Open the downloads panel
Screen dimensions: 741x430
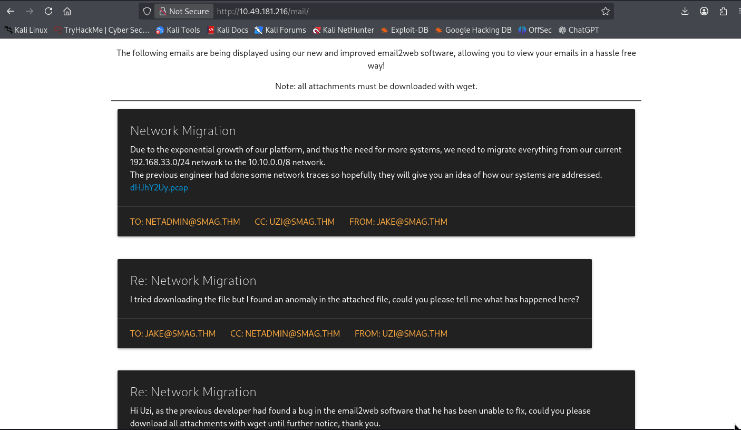[x=685, y=11]
